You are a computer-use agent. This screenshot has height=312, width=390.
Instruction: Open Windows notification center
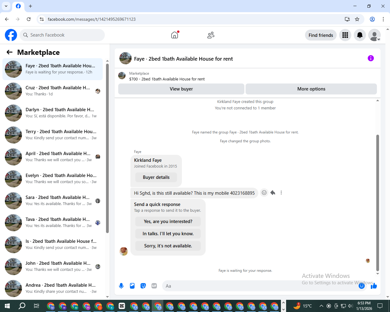click(380, 306)
